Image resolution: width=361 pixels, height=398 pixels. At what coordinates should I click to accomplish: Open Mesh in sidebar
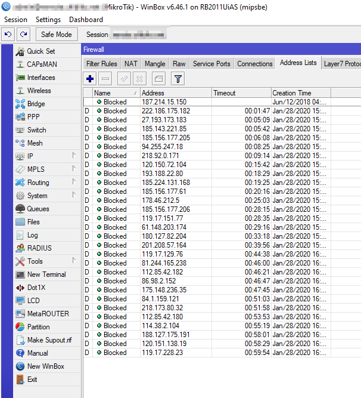click(x=47, y=143)
